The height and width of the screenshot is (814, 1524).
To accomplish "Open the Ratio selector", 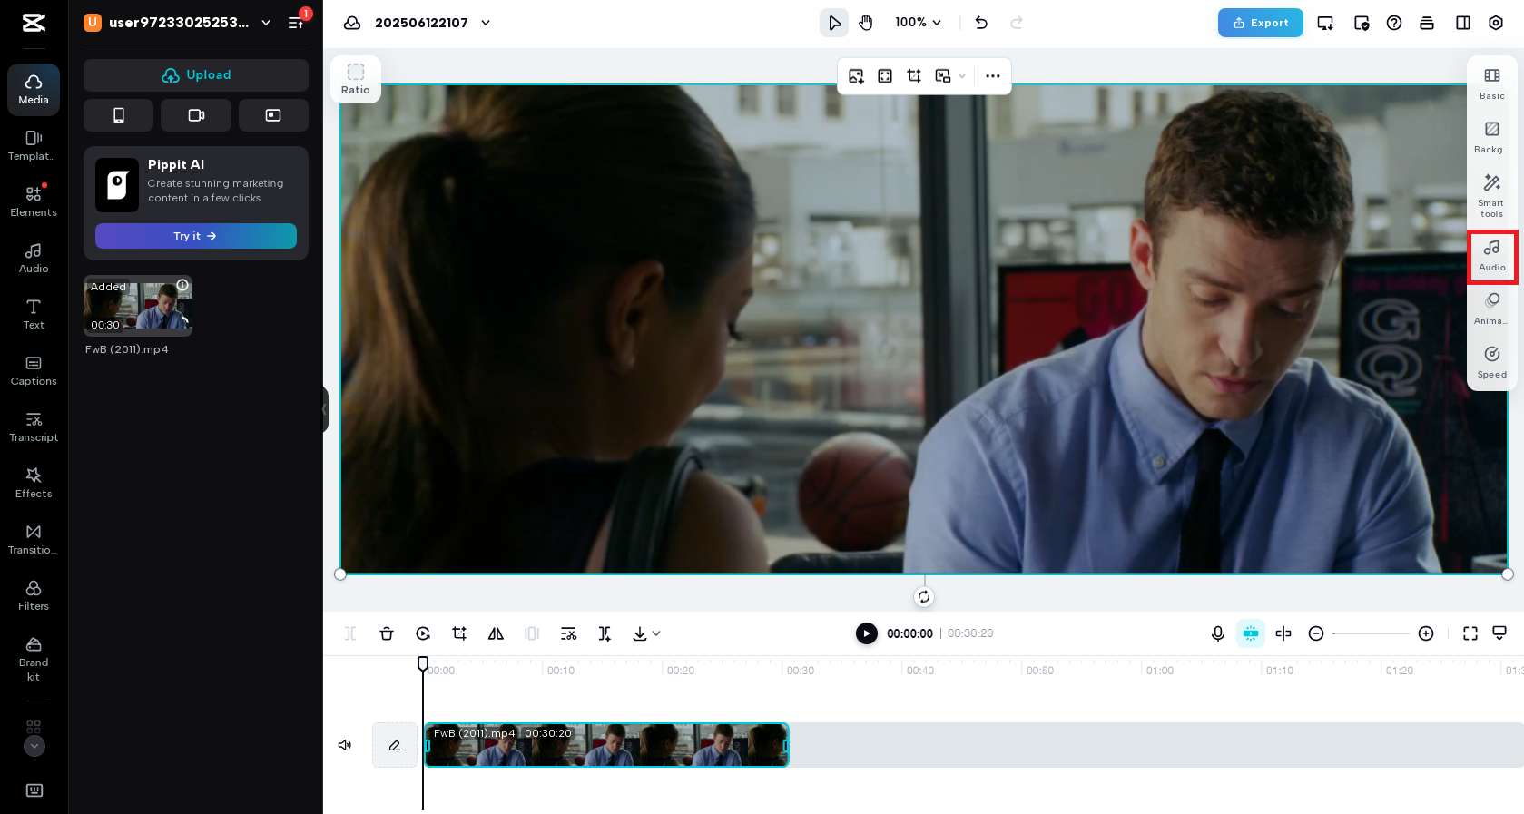I will (x=356, y=79).
